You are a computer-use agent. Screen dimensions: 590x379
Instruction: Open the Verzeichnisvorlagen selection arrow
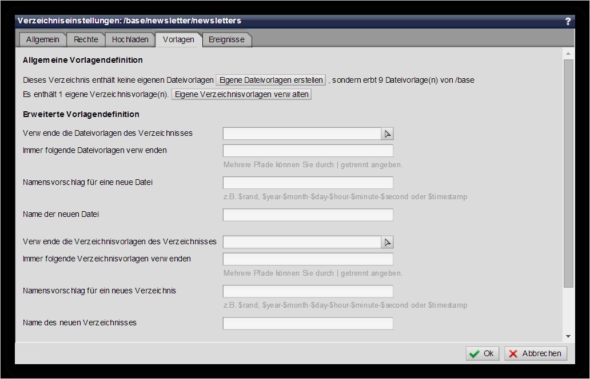pyautogui.click(x=387, y=241)
